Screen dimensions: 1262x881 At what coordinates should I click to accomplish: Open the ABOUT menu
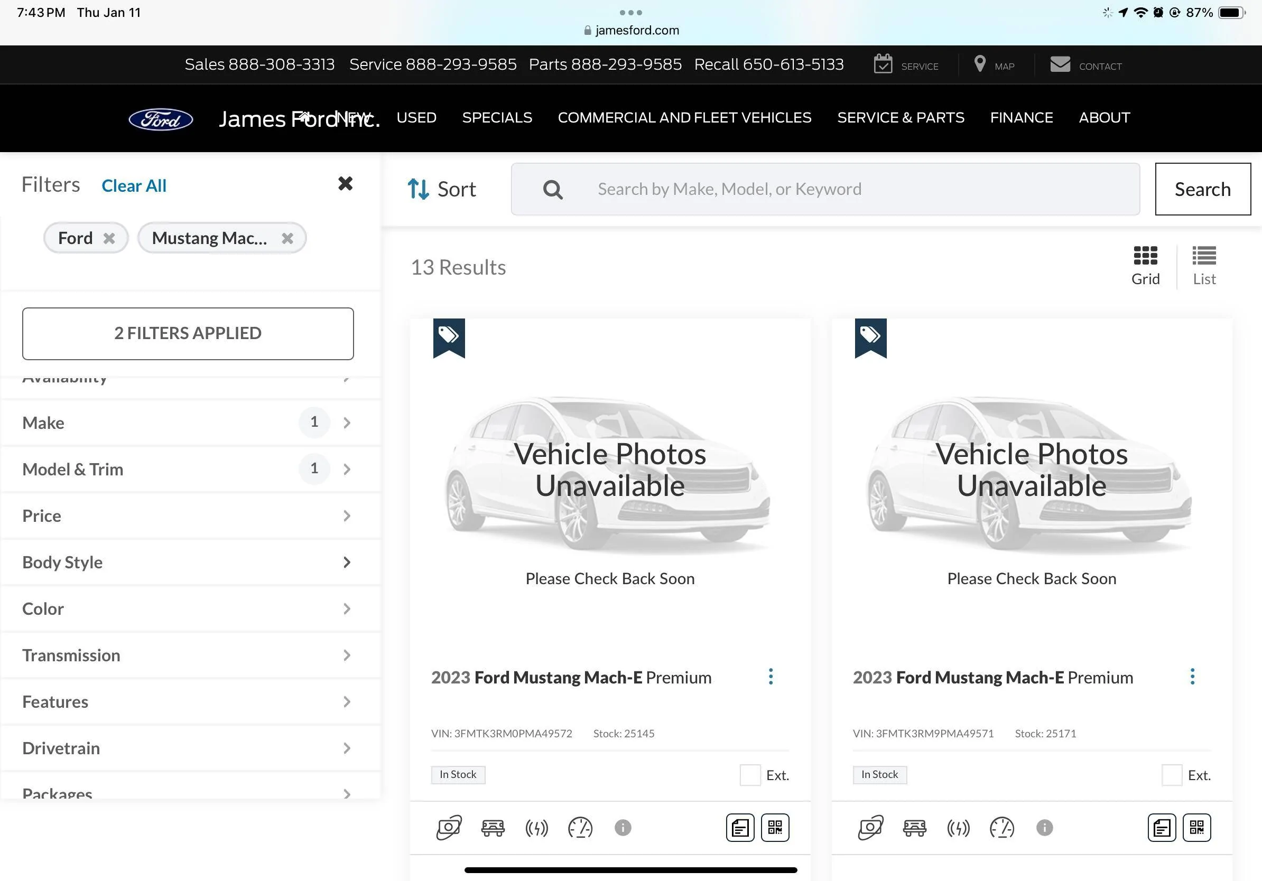[x=1105, y=118]
